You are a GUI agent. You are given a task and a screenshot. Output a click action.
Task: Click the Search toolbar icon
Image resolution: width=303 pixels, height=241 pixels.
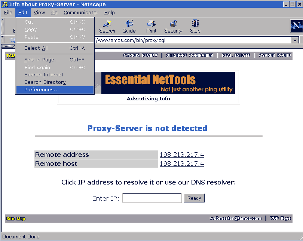coord(107,27)
